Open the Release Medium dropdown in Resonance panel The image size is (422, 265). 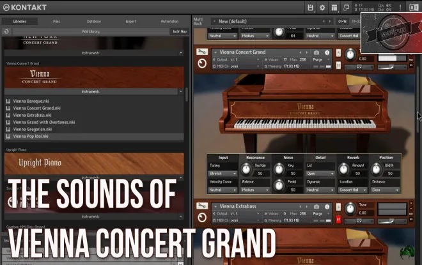pyautogui.click(x=255, y=190)
